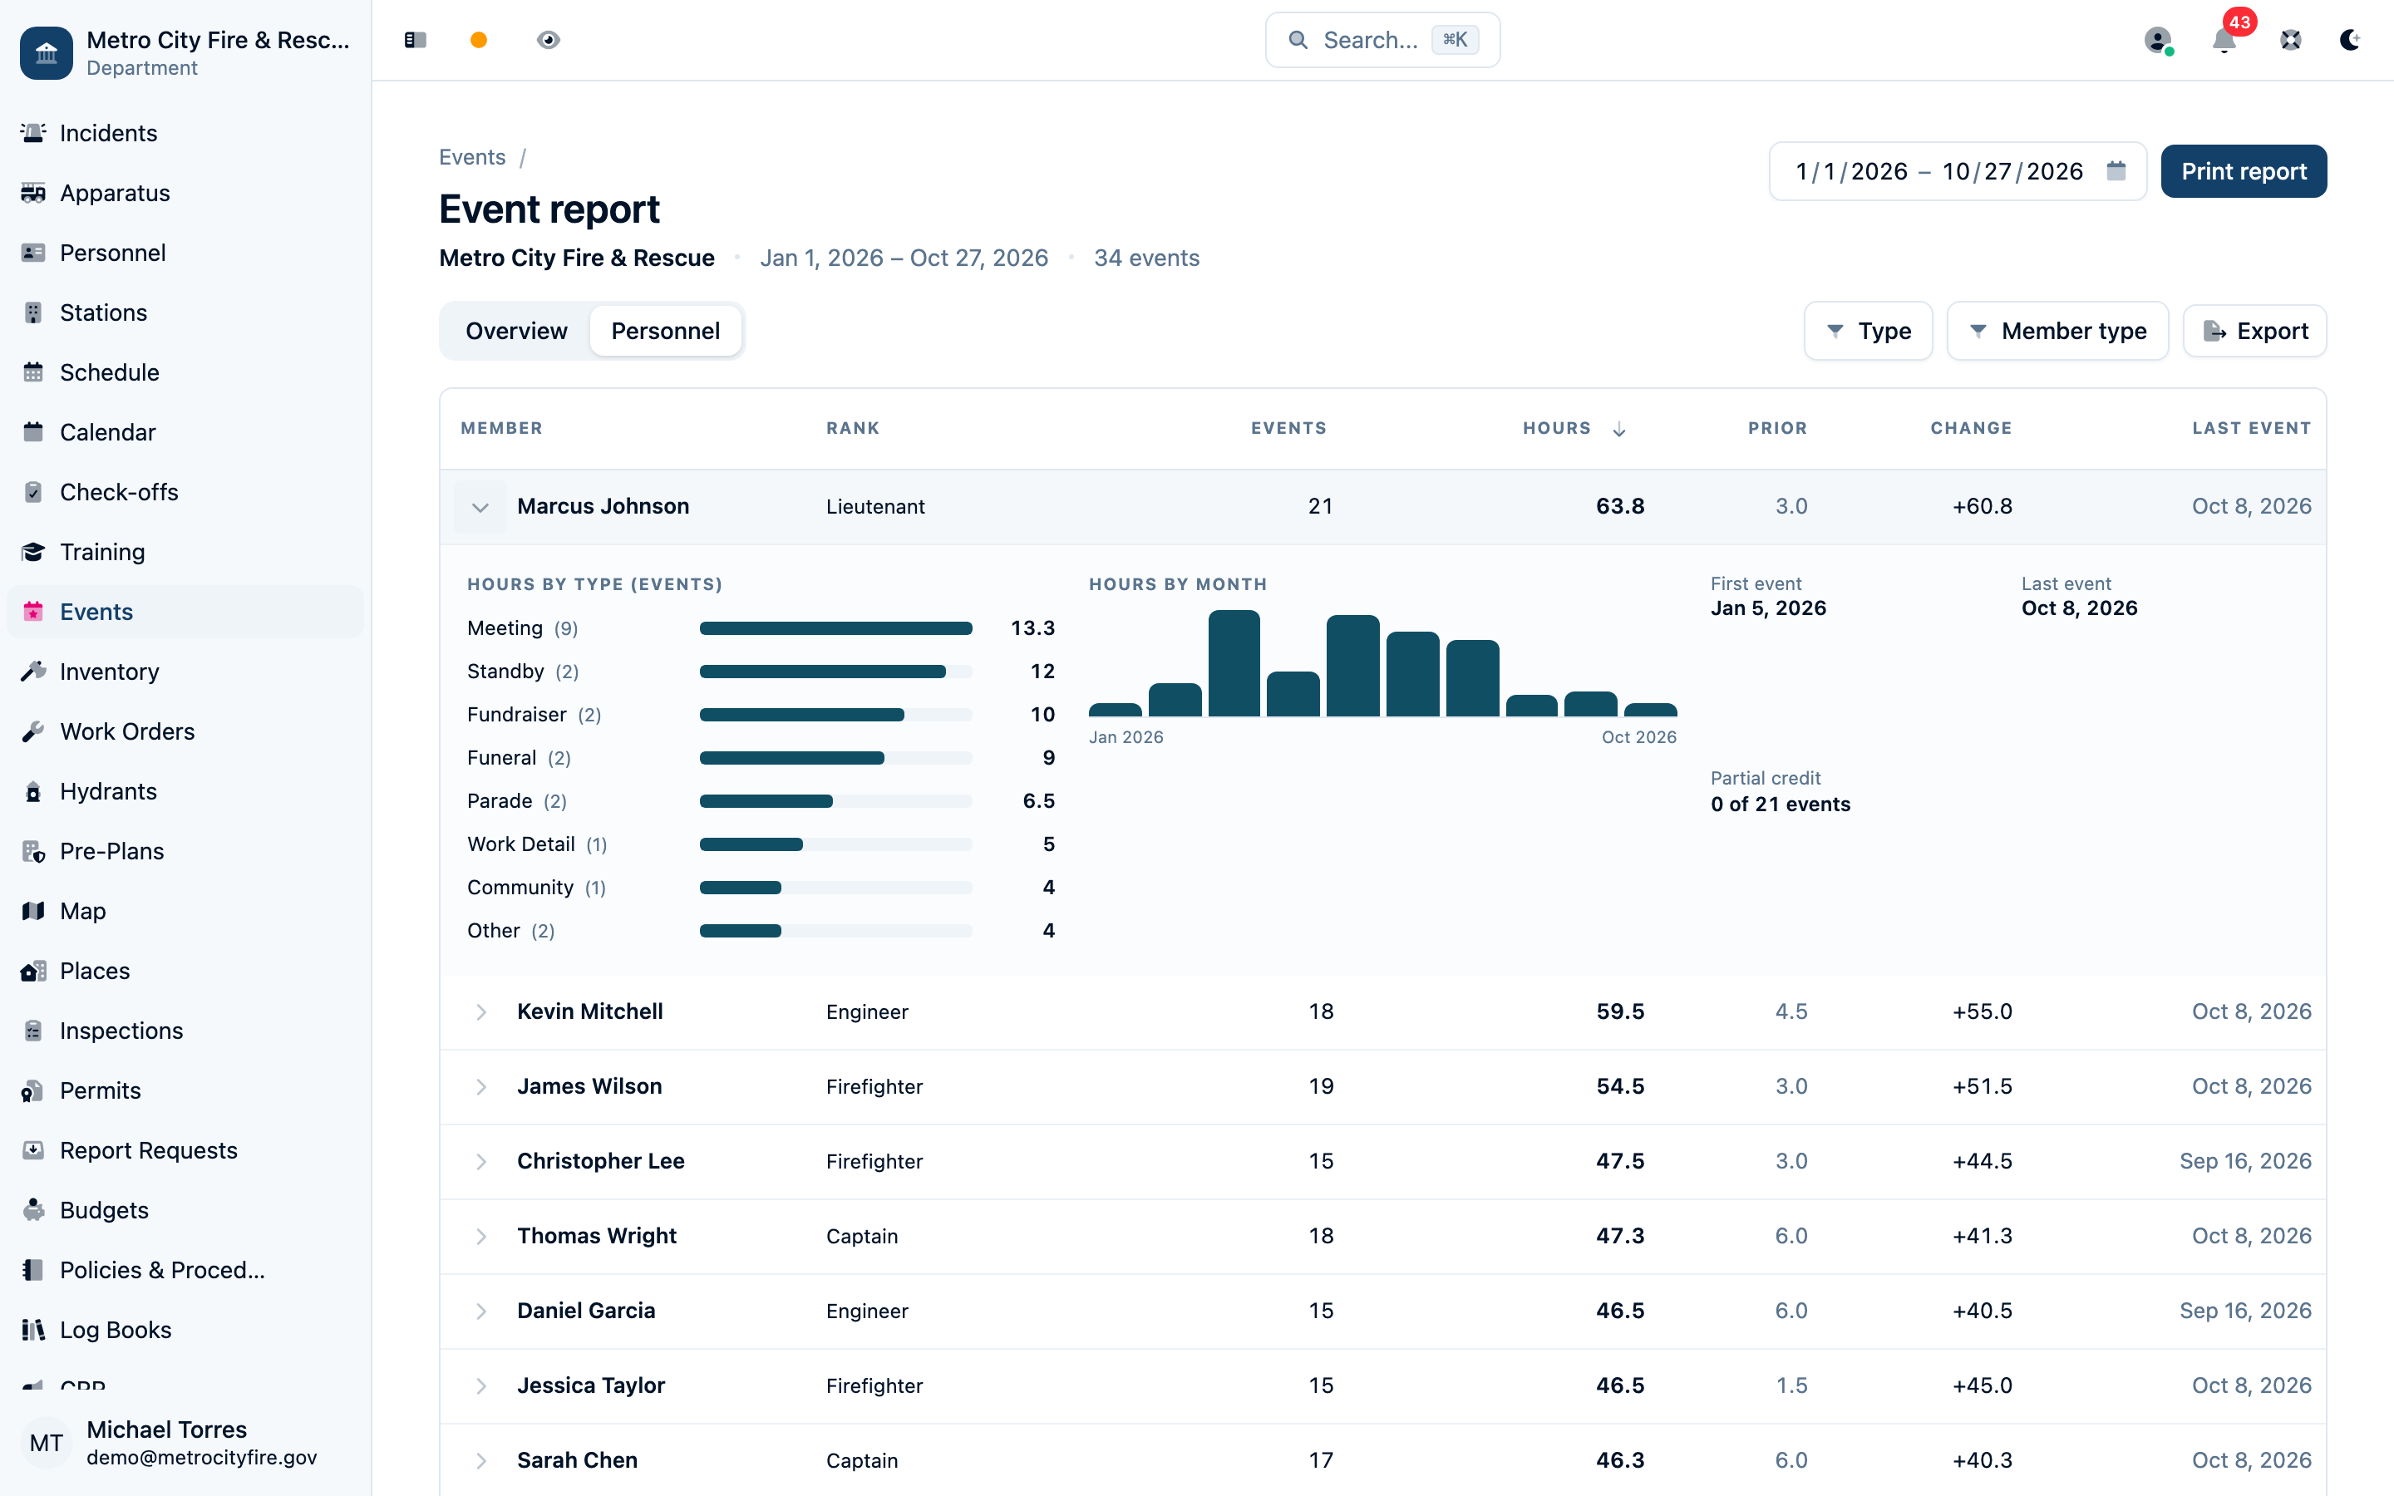Open the Type filter dropdown
The width and height of the screenshot is (2394, 1496).
[1868, 331]
